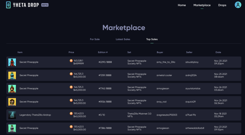The image size is (245, 135).
Task: Click TFuel coin icon in the #7259/8888 row
Action: click(x=71, y=74)
